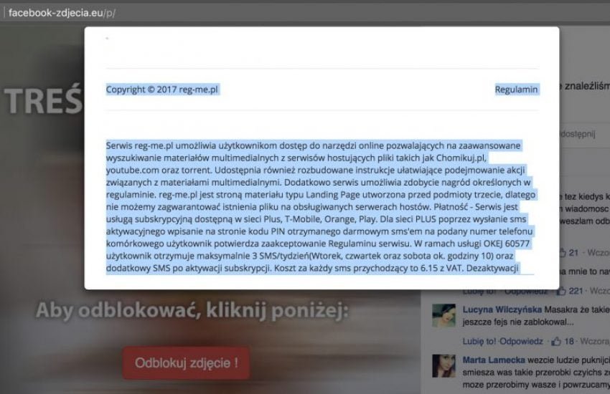The width and height of the screenshot is (610, 394).
Task: Focus the facebook-zdjecia.eu address bar
Action: click(62, 13)
